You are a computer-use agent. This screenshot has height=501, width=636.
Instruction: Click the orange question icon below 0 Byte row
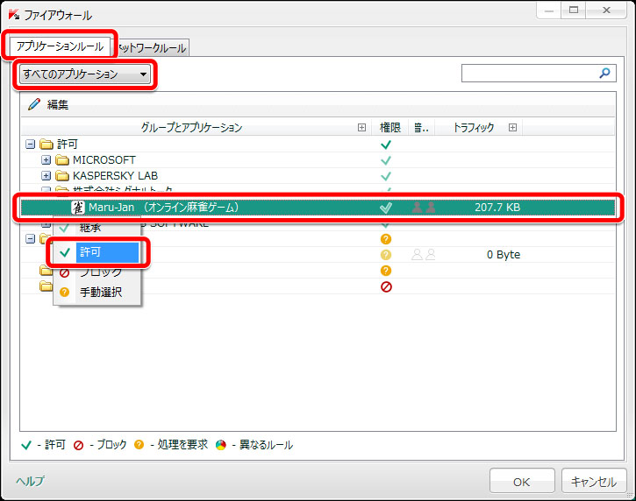(x=386, y=271)
